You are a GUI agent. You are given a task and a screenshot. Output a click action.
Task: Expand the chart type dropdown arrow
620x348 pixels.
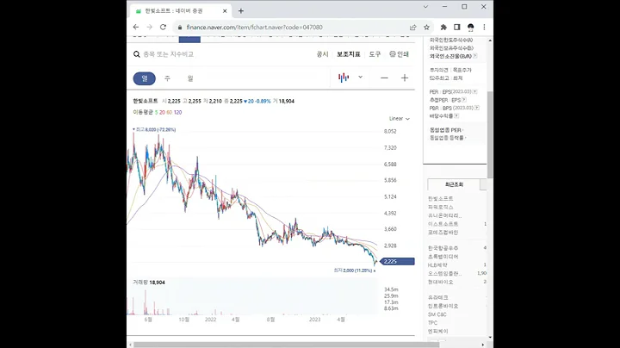point(360,78)
